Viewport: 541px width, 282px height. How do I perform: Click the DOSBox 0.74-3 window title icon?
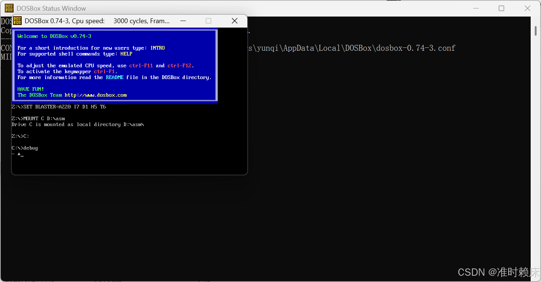17,21
